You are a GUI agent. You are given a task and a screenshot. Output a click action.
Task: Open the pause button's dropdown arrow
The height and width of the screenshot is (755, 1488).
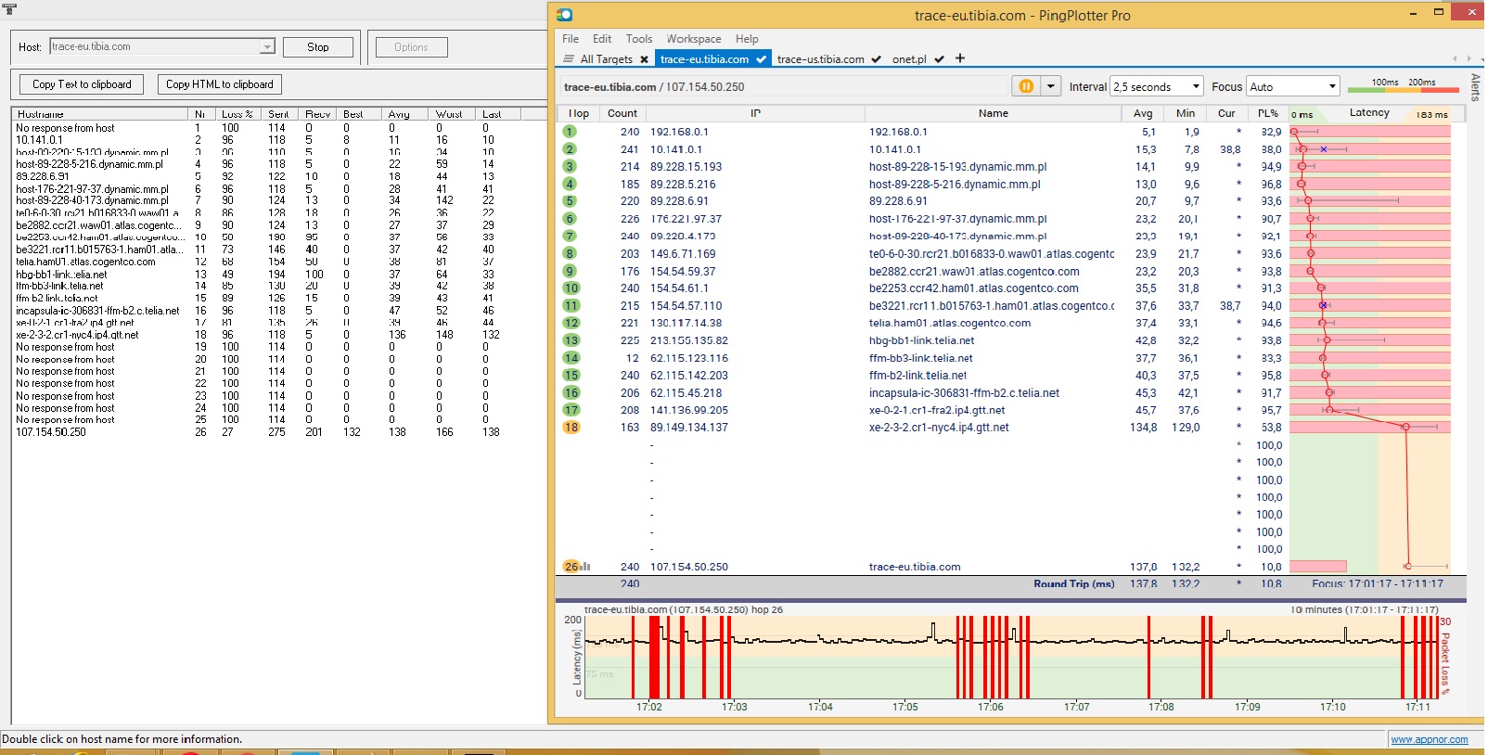pyautogui.click(x=1051, y=86)
